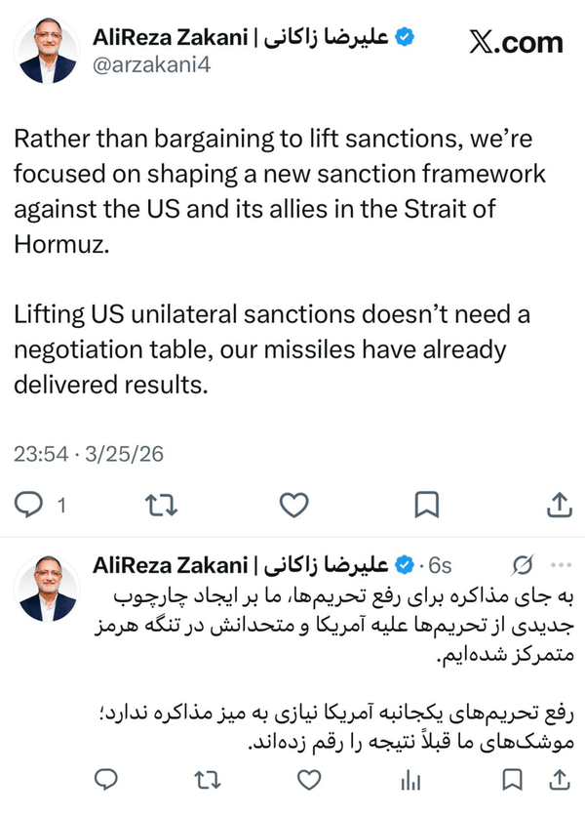Click the 23:54 · 3/25/26 timestamp
Screen dimensions: 585x817
click(x=88, y=454)
